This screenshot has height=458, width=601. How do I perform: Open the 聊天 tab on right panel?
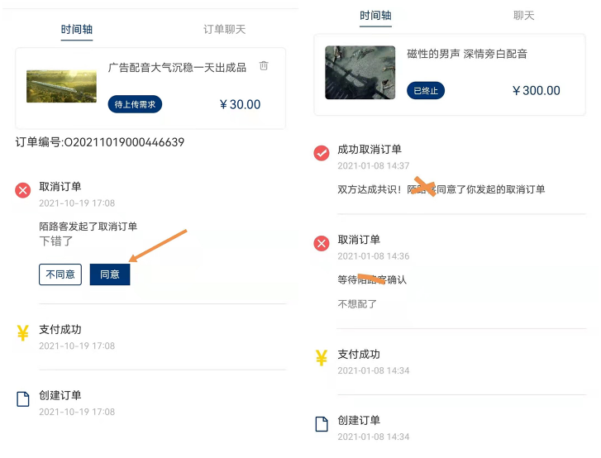point(524,16)
